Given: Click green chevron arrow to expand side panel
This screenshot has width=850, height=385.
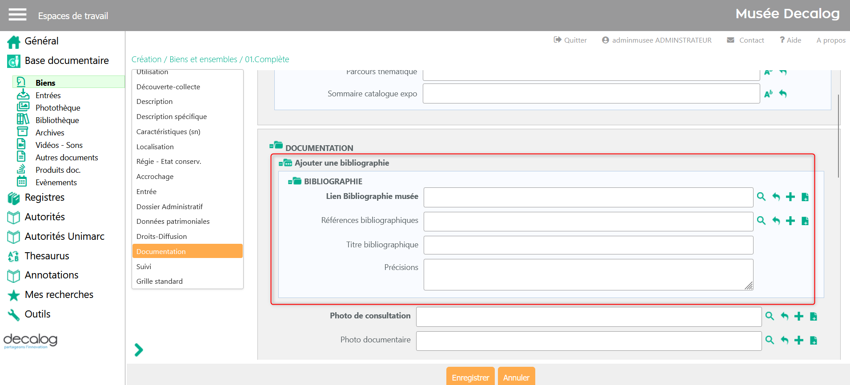Looking at the screenshot, I should 139,350.
